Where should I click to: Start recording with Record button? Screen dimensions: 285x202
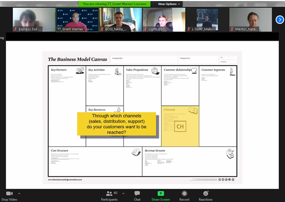pyautogui.click(x=184, y=196)
